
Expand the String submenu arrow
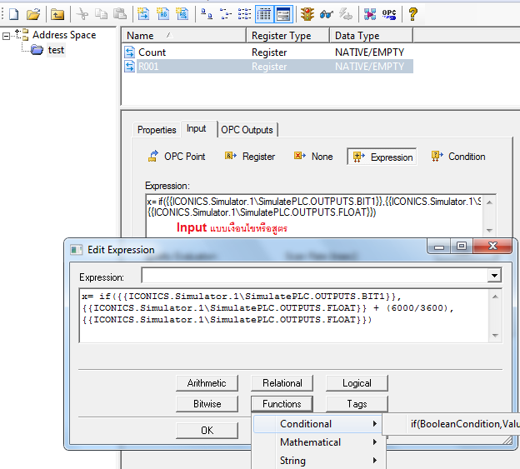pyautogui.click(x=375, y=460)
